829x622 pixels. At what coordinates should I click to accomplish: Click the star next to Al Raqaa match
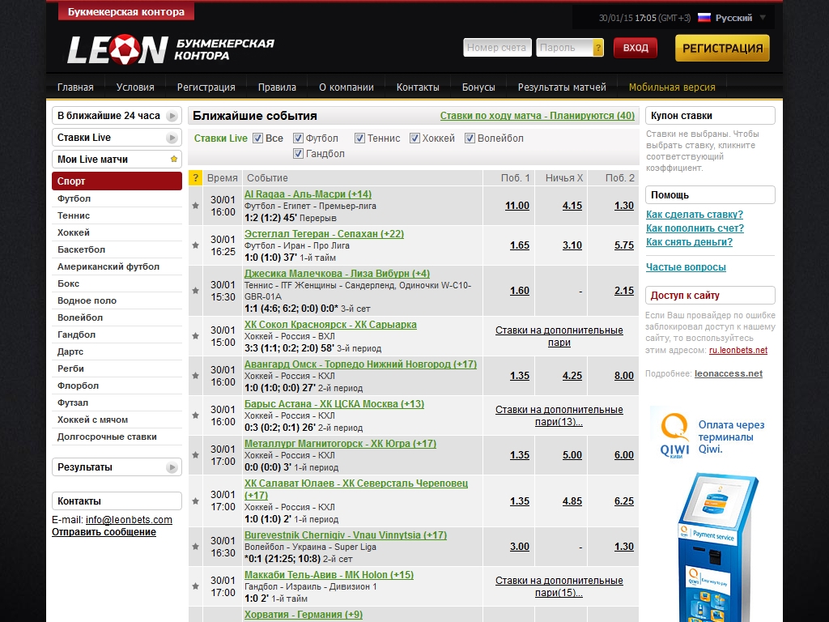[195, 206]
